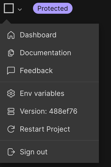Click the purple Protected badge
111x167 pixels.
[53, 8]
